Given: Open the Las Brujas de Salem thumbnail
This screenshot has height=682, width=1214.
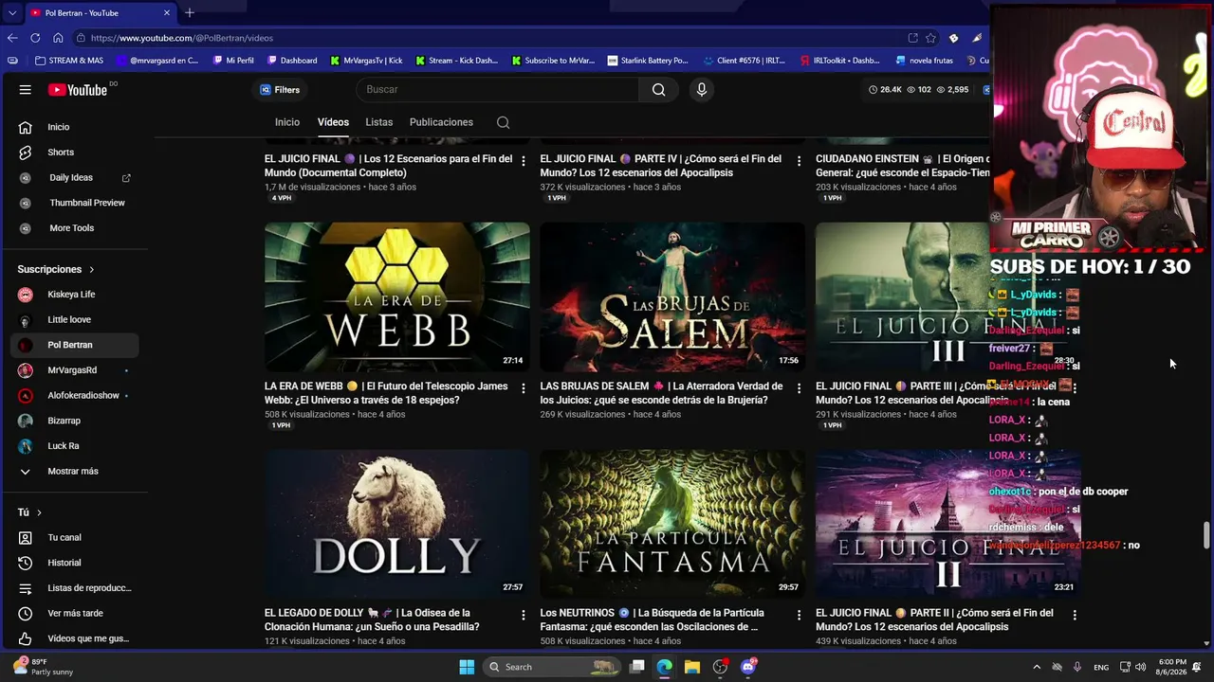Looking at the screenshot, I should (672, 296).
